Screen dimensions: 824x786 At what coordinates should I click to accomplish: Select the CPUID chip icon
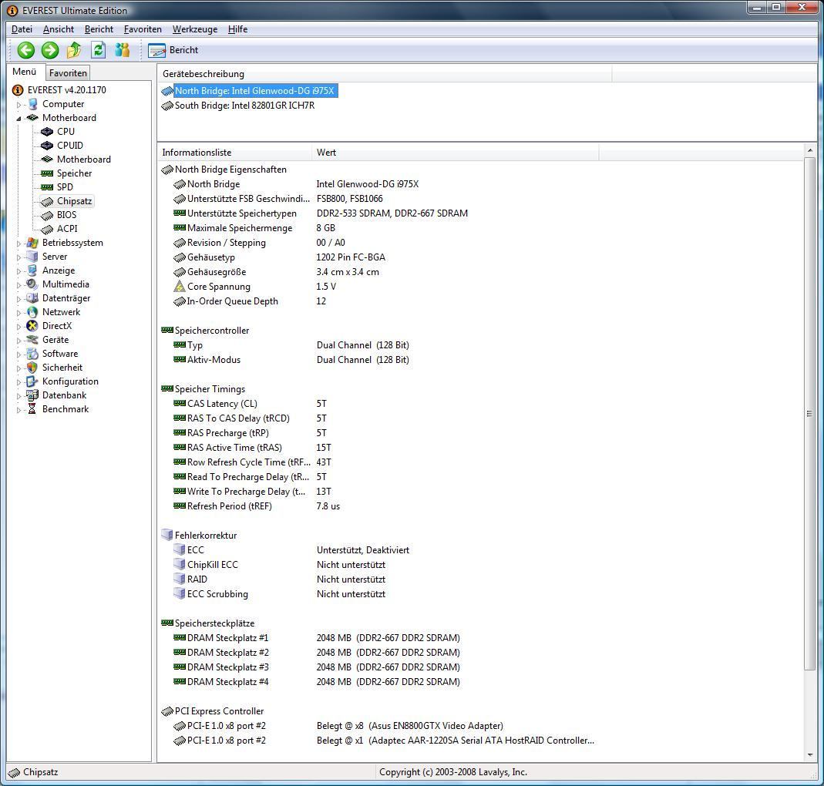(47, 146)
